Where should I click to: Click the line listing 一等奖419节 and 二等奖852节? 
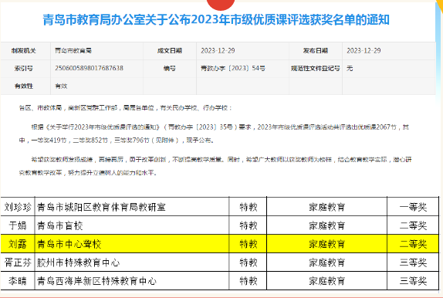pyautogui.click(x=117, y=141)
